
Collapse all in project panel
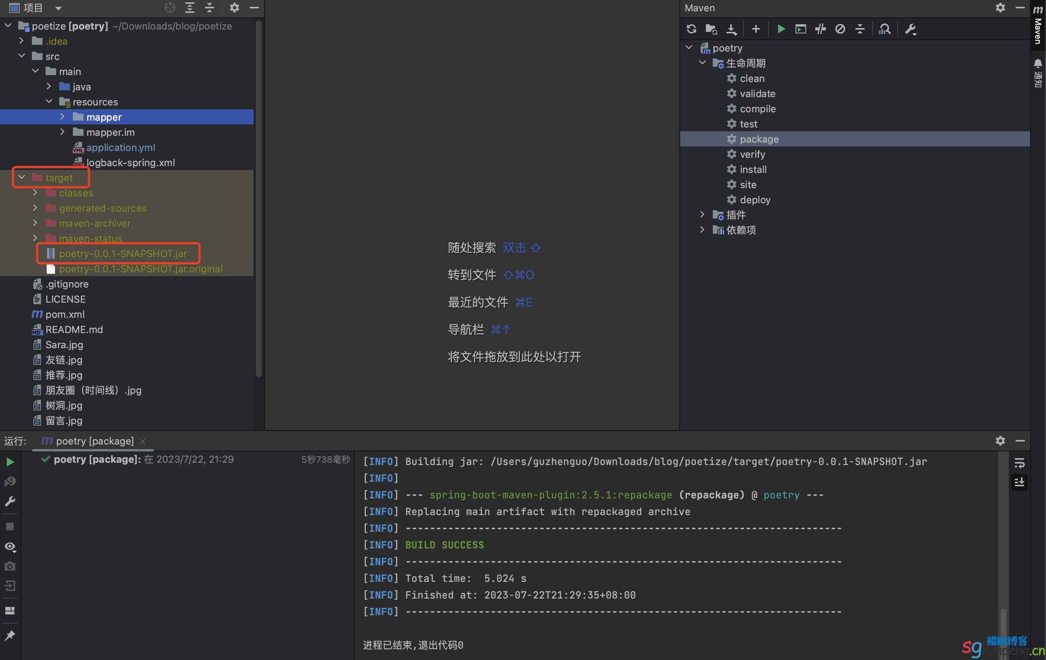point(210,7)
